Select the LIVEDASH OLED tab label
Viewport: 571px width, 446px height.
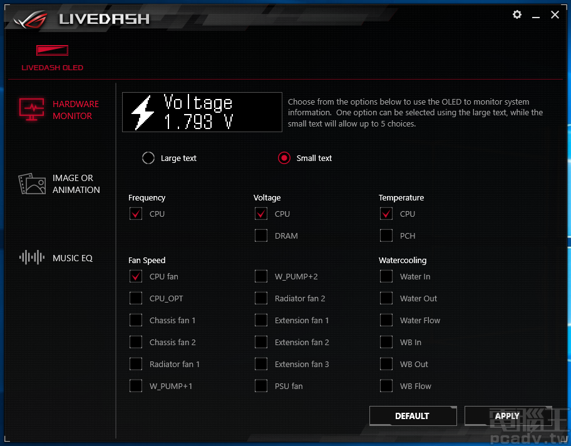(x=52, y=68)
